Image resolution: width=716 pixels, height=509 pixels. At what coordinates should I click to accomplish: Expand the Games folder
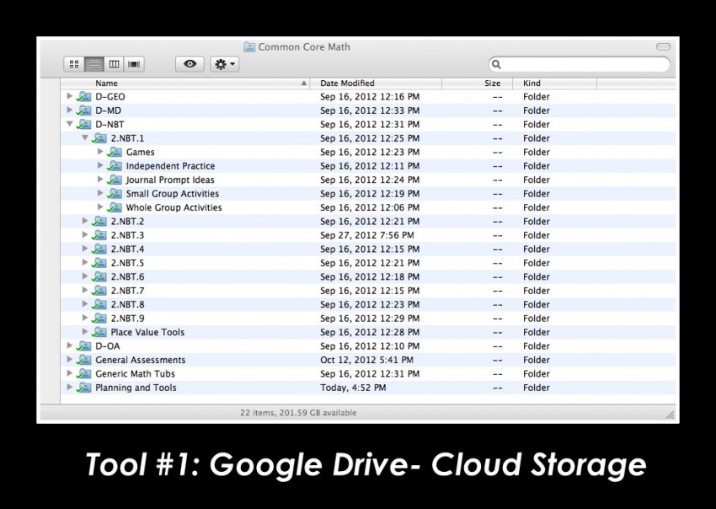pos(100,152)
